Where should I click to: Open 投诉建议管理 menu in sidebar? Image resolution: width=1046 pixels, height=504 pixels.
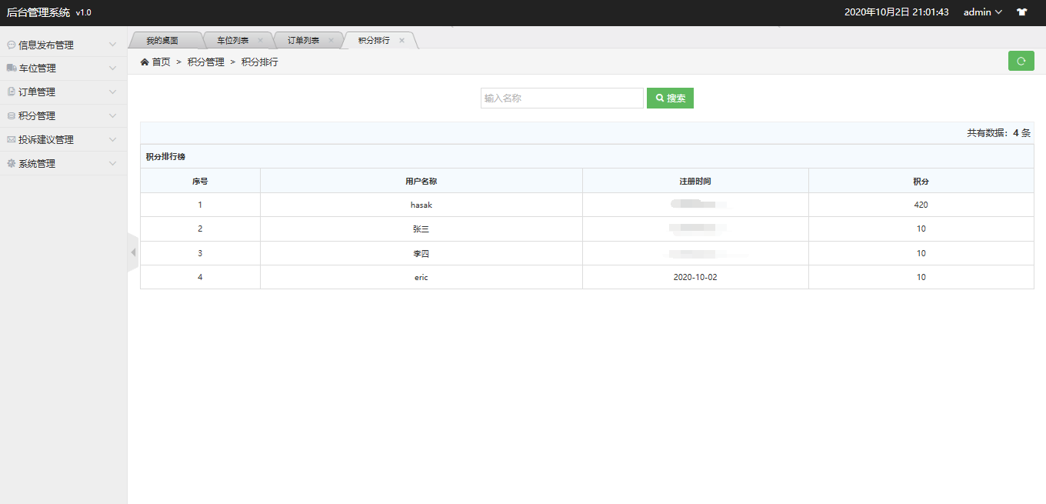[x=63, y=140]
